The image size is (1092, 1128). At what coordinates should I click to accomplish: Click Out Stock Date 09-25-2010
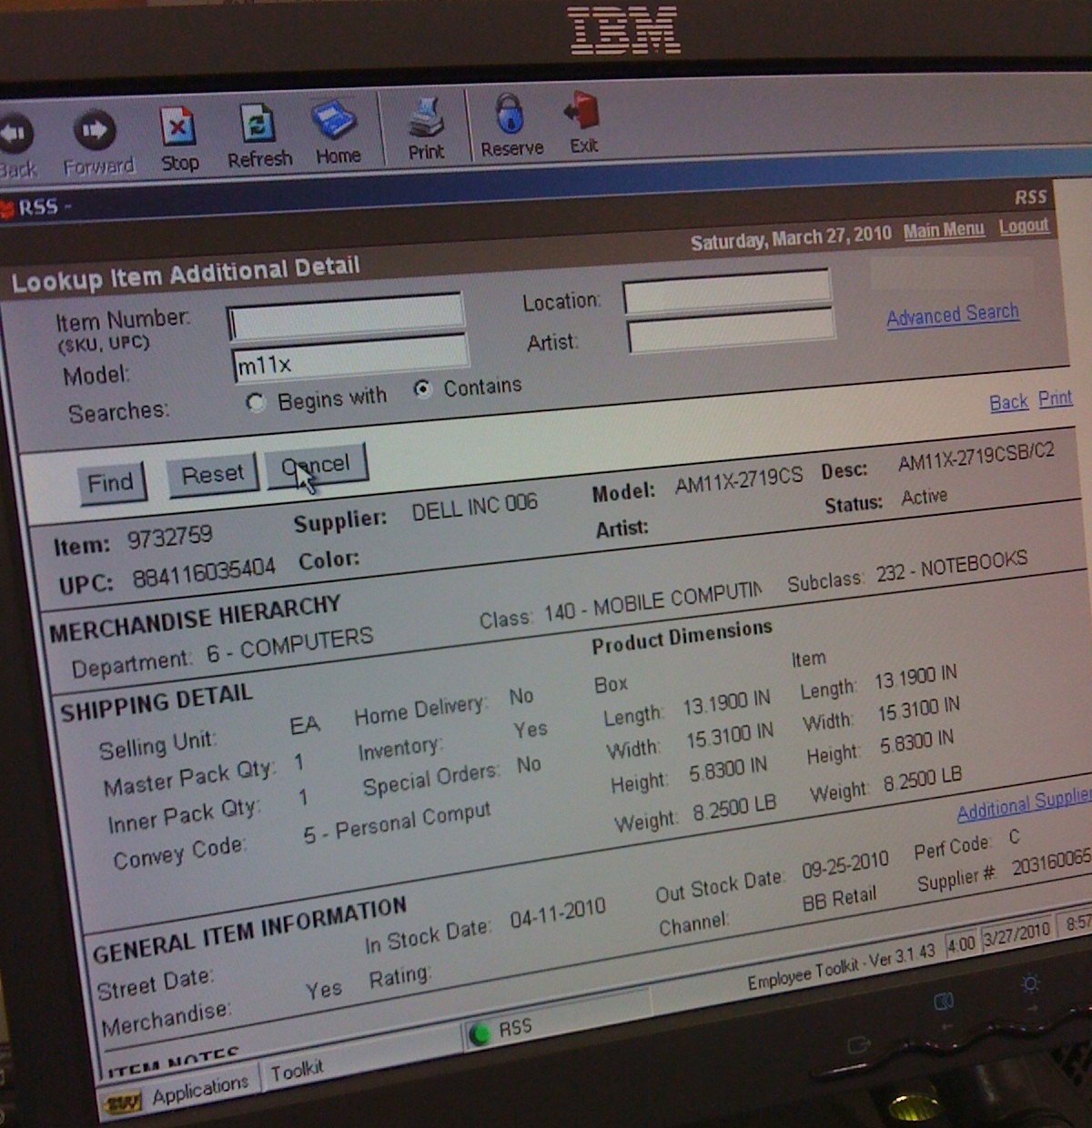844,866
